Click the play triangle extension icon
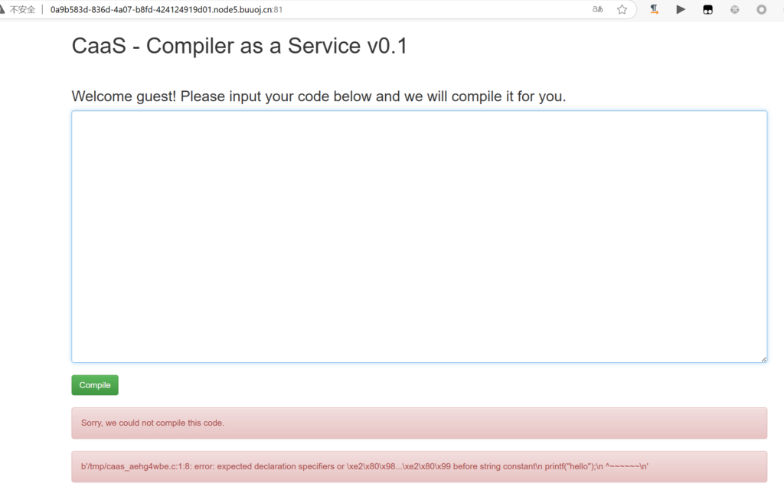Screen dimensions: 784x490 [x=680, y=10]
